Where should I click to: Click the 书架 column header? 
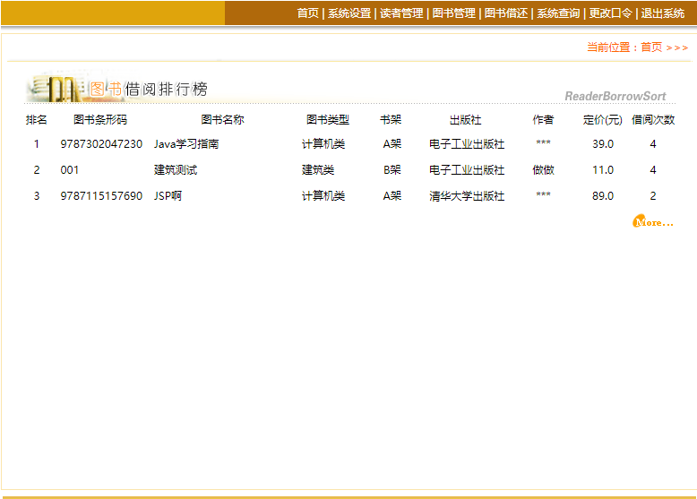click(x=391, y=119)
